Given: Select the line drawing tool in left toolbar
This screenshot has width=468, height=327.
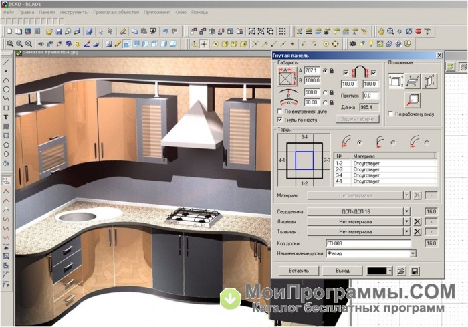Looking at the screenshot, I should point(6,62).
